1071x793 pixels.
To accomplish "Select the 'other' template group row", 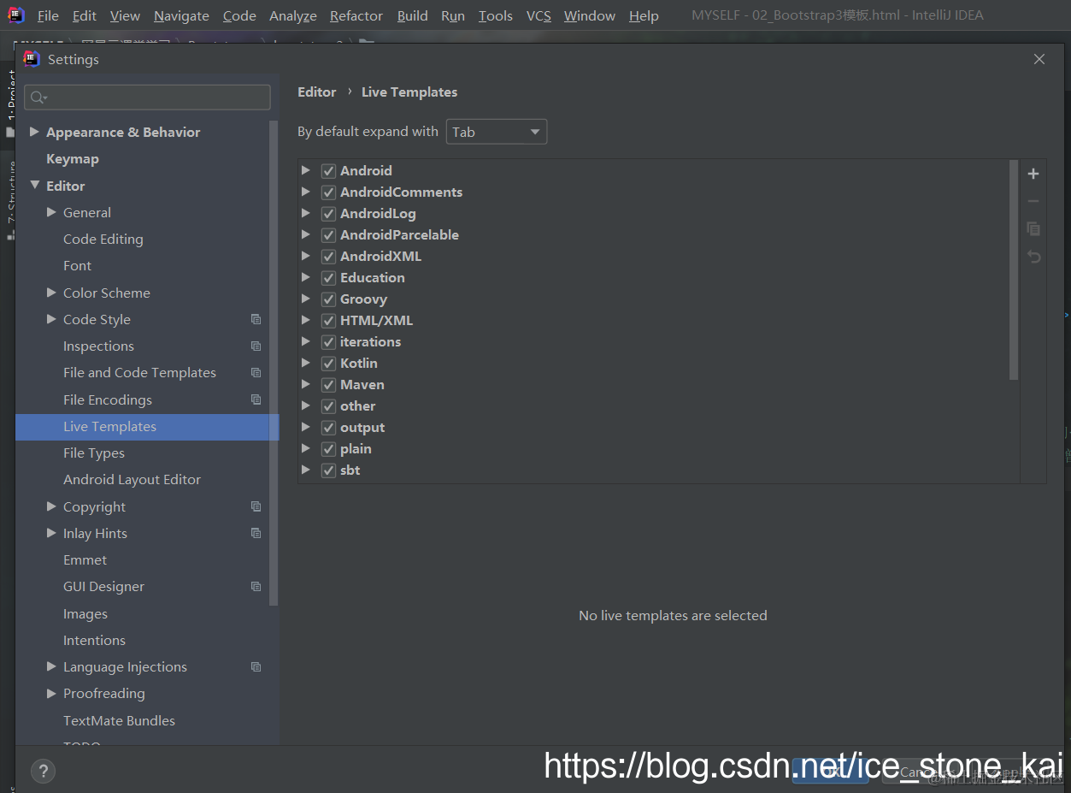I will pyautogui.click(x=658, y=406).
